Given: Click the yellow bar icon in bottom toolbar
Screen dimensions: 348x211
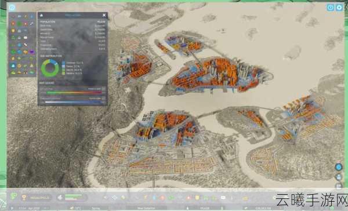Looking at the screenshot, I should coord(245,198).
